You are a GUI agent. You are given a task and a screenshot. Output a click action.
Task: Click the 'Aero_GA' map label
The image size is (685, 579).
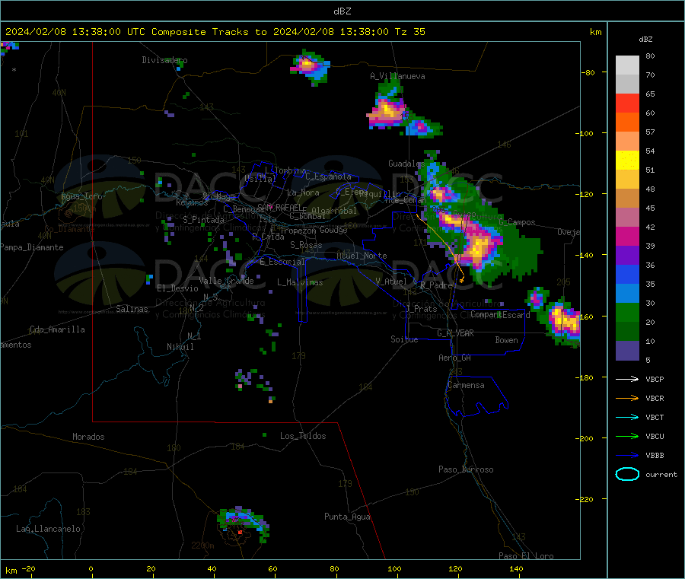point(455,358)
